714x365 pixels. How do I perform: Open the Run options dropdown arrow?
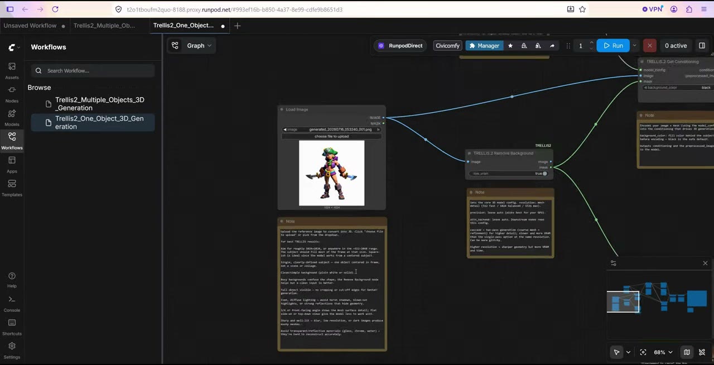tap(634, 46)
